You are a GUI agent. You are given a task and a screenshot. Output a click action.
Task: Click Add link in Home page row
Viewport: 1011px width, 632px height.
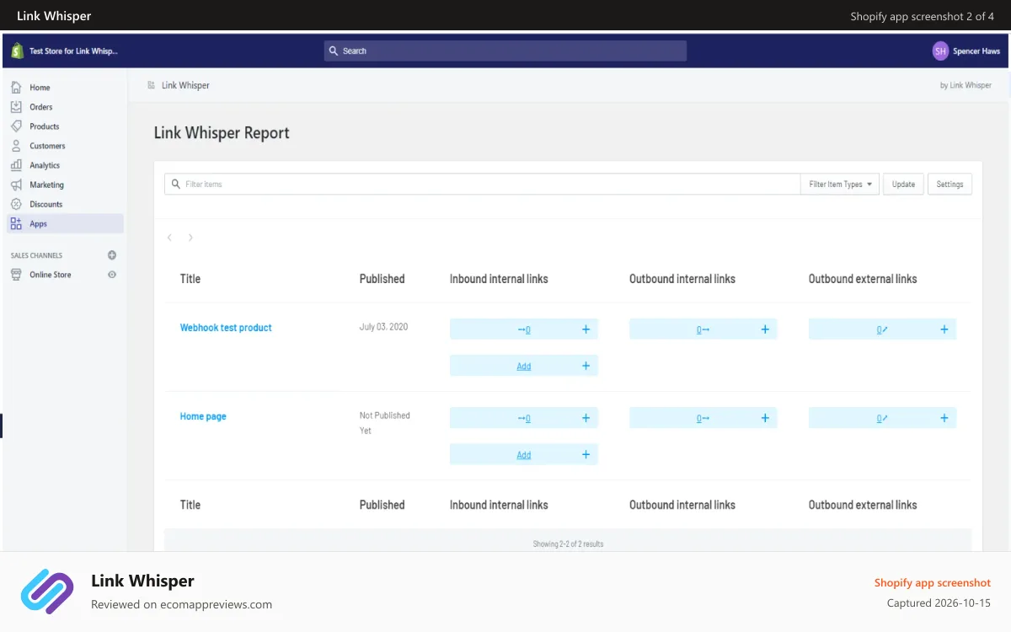coord(524,455)
